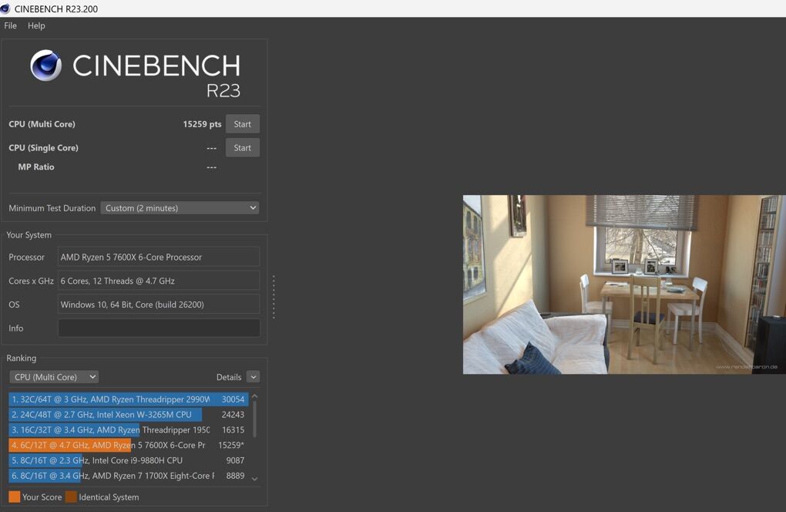The height and width of the screenshot is (512, 786).
Task: Click the Cinebench app icon in title bar
Action: click(5, 8)
